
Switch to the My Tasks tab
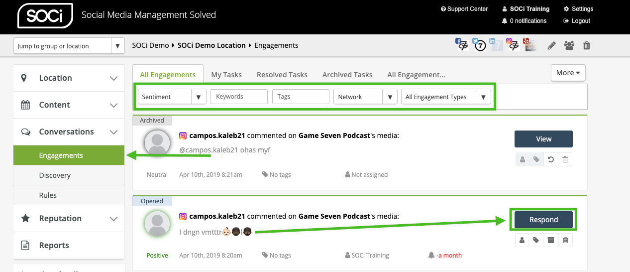coord(226,75)
